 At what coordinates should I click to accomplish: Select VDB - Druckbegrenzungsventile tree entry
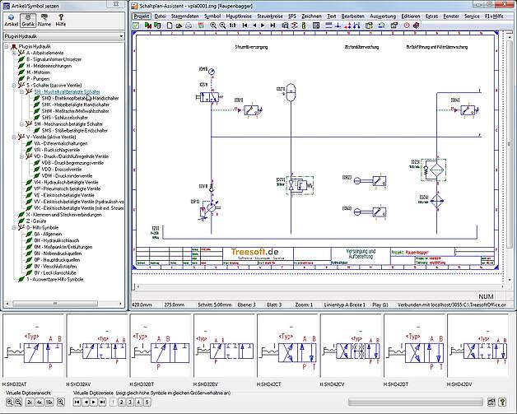tap(74, 162)
